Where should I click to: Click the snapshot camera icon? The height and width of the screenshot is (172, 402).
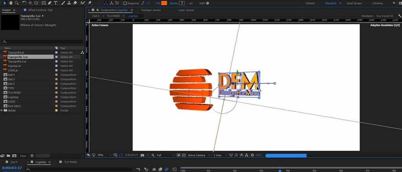point(142,155)
